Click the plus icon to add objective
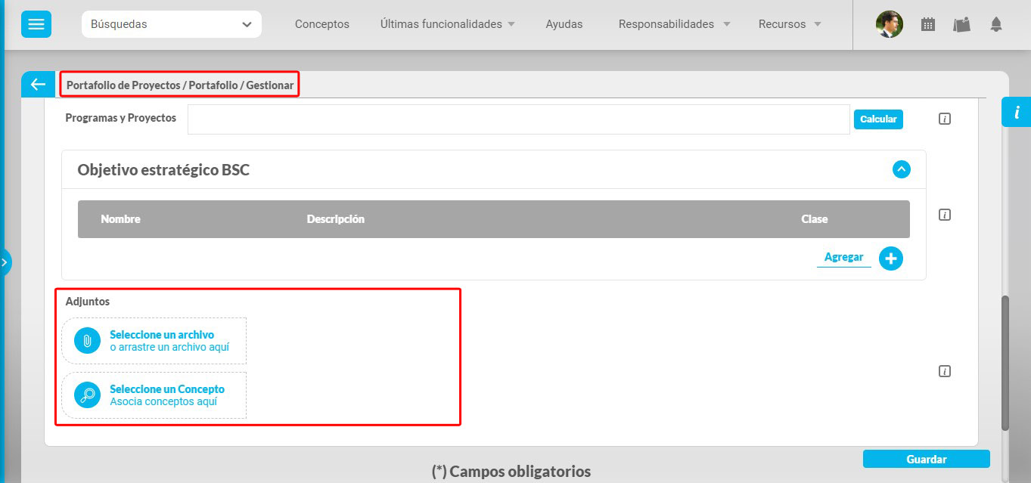The height and width of the screenshot is (483, 1031). coord(890,259)
